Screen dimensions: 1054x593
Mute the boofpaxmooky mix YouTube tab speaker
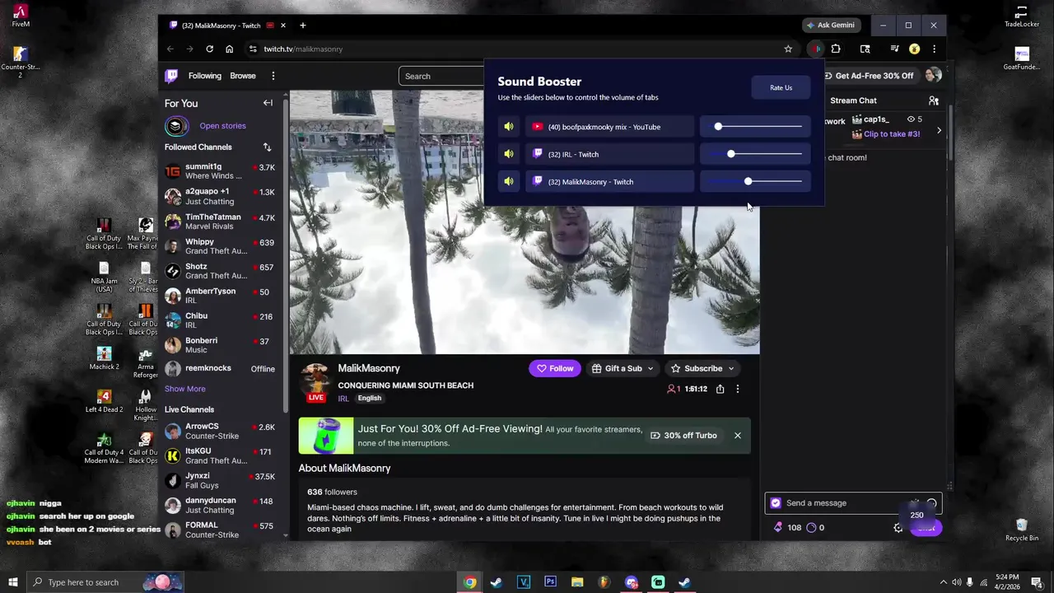click(509, 127)
